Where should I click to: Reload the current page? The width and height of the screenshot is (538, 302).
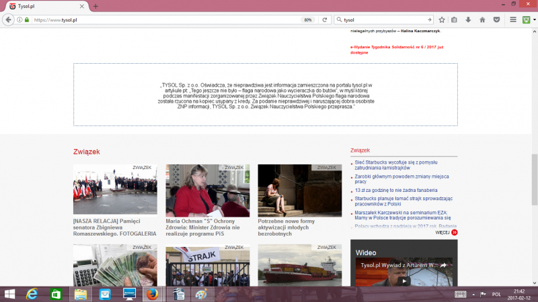tap(325, 20)
